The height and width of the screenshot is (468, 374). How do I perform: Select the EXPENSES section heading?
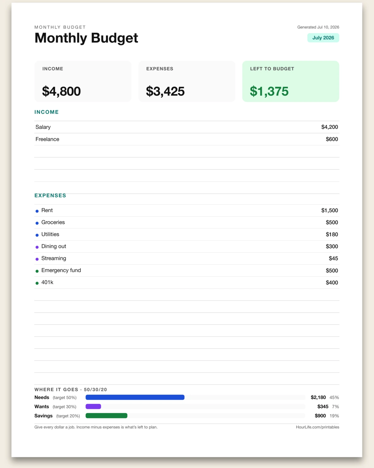pyautogui.click(x=50, y=196)
